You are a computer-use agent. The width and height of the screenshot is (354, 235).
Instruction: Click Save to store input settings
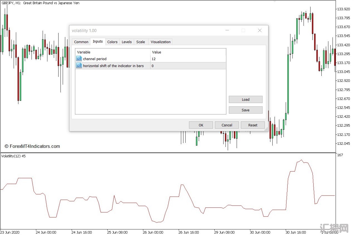click(245, 110)
